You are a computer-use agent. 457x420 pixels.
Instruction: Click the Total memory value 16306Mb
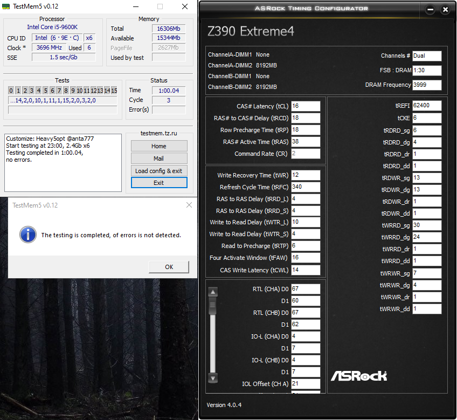[x=169, y=29]
